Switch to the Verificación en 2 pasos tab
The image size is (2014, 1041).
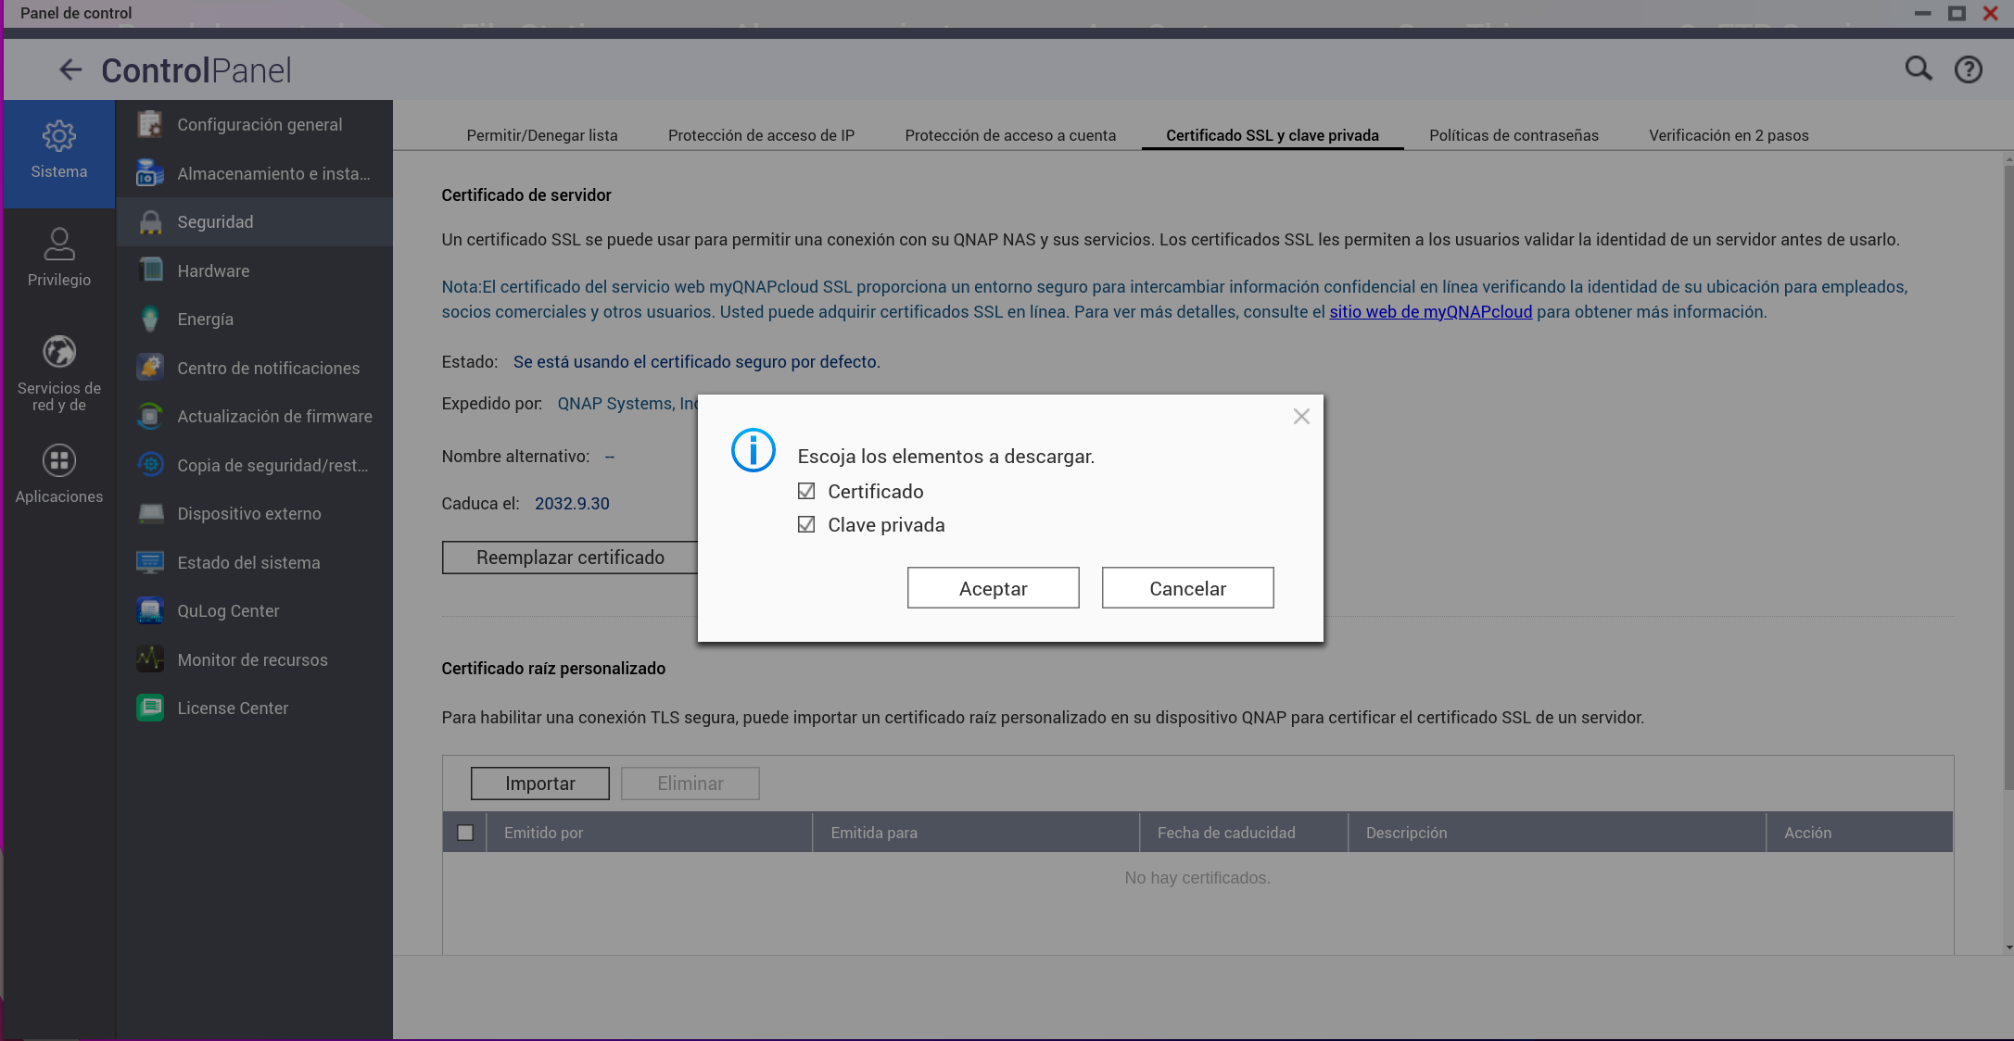[1729, 135]
